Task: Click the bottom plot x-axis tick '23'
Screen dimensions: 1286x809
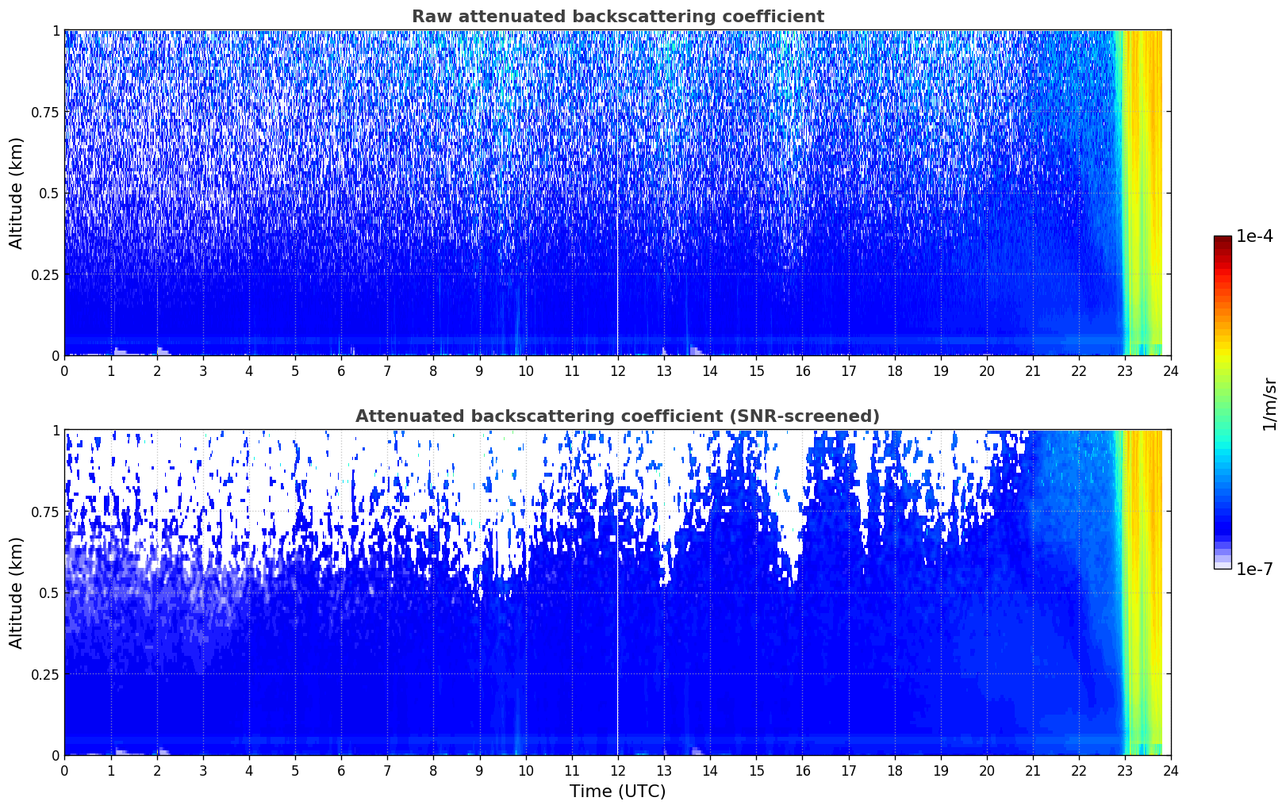Action: (x=1125, y=770)
